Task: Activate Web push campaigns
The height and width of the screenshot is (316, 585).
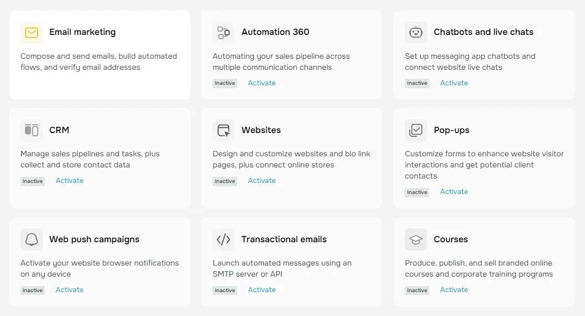Action: point(69,290)
